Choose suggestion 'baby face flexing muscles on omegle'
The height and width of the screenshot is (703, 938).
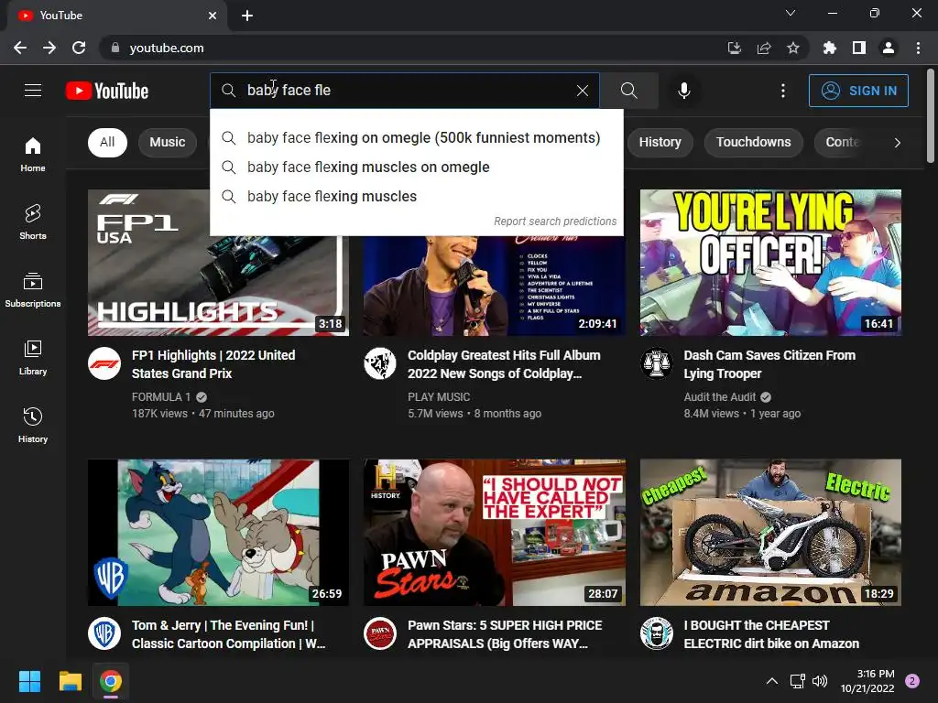417,167
